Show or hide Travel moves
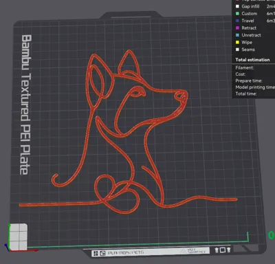 (x=245, y=21)
